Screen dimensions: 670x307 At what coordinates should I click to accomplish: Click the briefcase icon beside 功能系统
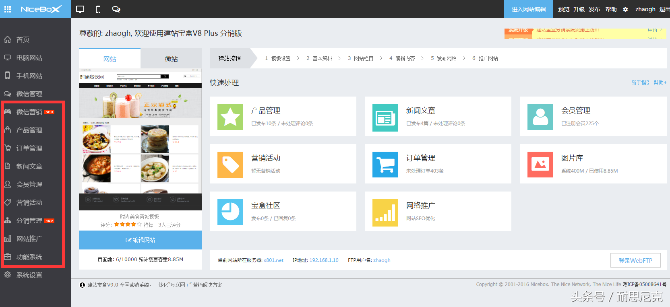[8, 256]
